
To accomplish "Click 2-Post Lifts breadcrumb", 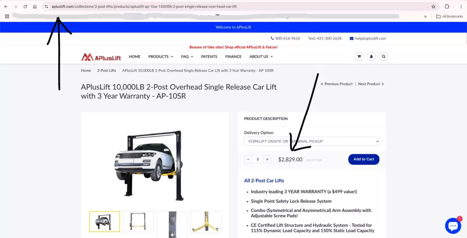I will tap(106, 70).
